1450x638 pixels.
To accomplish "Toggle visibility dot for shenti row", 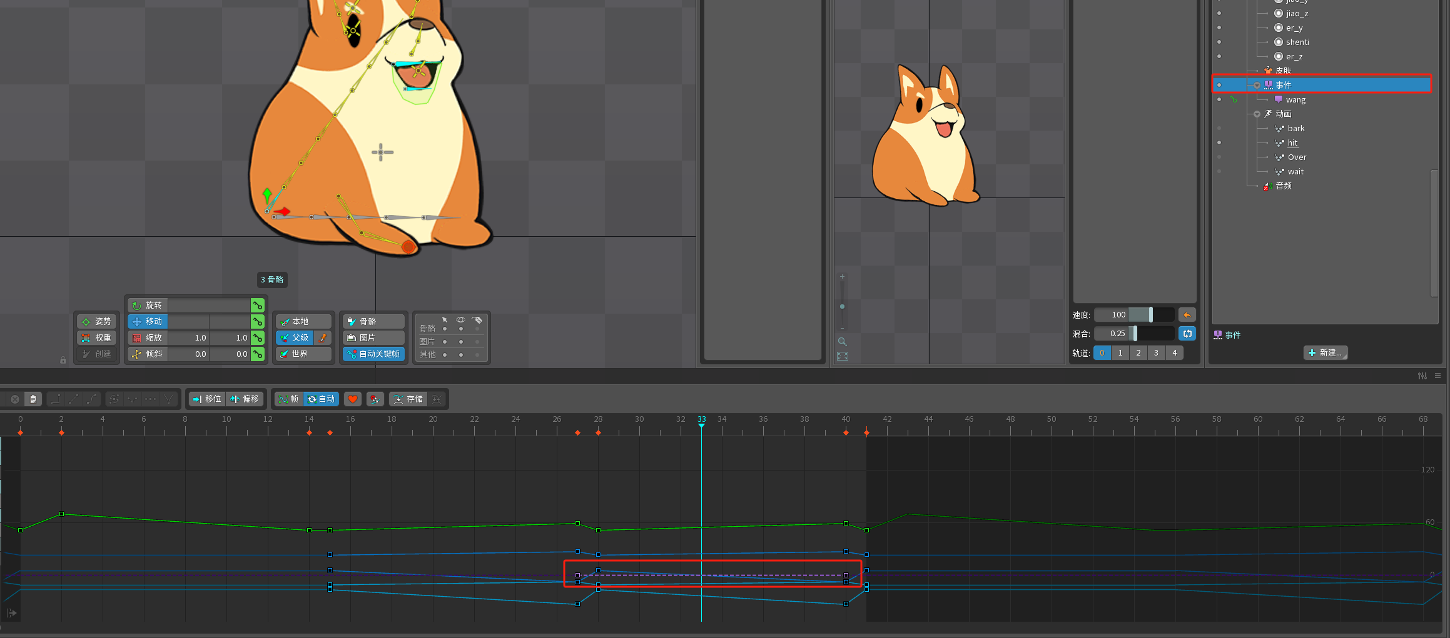I will tap(1219, 42).
